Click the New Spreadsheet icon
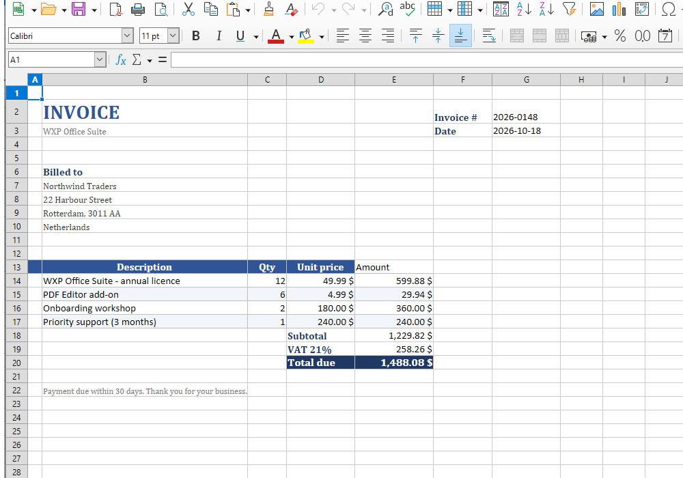683x478 pixels. pos(18,9)
